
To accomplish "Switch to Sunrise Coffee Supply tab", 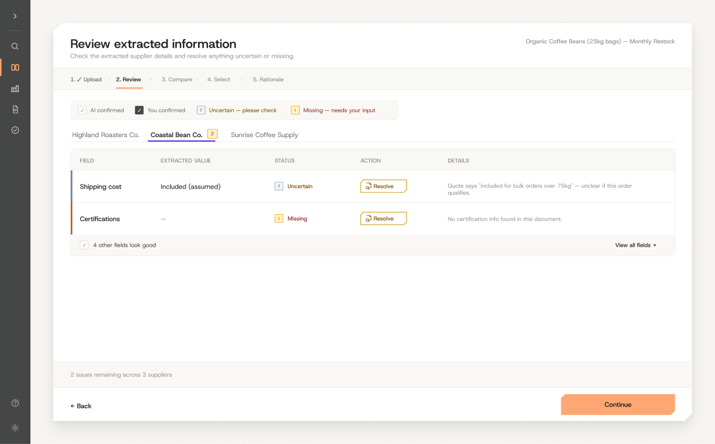I will [265, 135].
